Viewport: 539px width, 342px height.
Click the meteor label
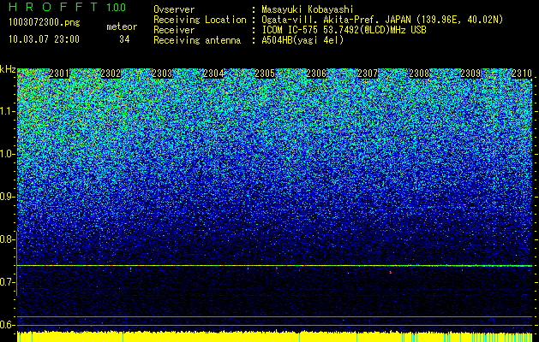(122, 27)
